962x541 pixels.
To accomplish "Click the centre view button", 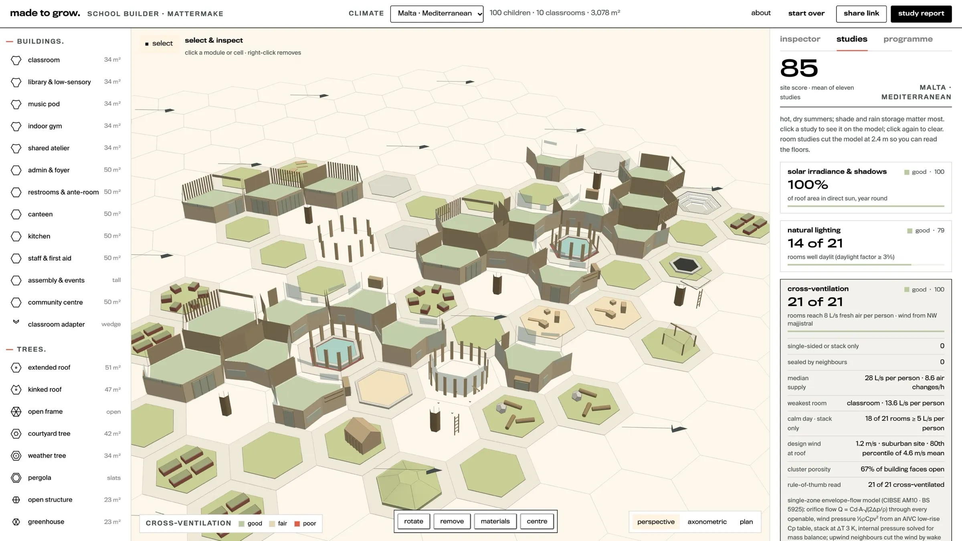I will coord(537,521).
